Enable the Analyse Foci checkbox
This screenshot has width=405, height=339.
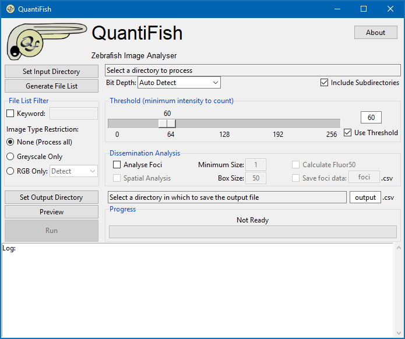click(117, 165)
